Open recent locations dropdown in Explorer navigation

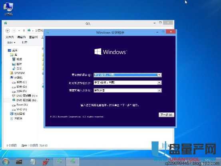click(19, 30)
